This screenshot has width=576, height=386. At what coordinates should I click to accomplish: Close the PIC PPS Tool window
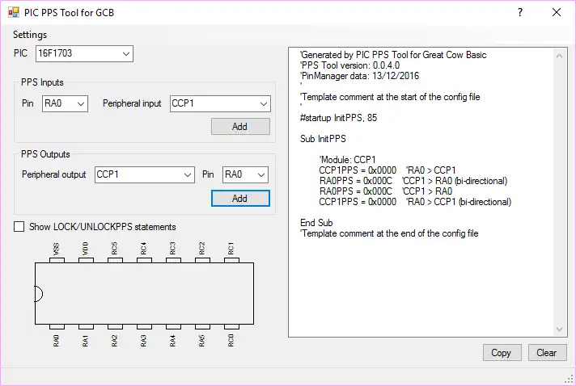click(x=557, y=12)
